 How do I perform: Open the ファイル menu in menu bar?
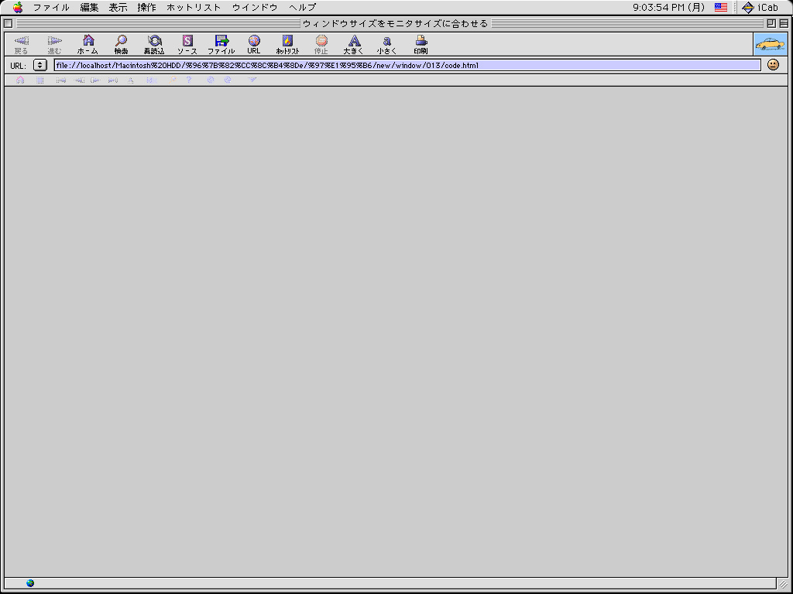pos(51,7)
